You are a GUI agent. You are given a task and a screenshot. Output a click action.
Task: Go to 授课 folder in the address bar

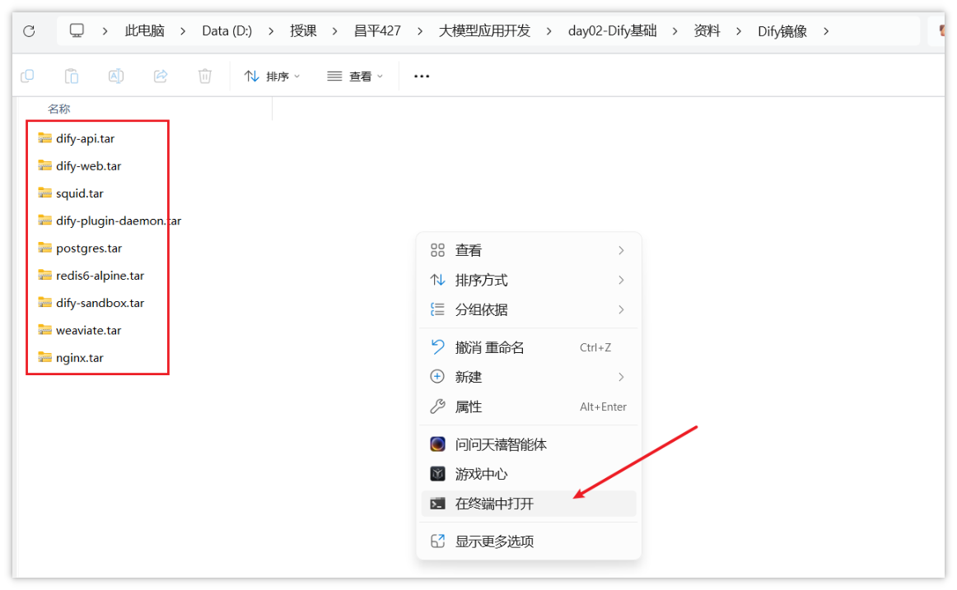tap(303, 31)
